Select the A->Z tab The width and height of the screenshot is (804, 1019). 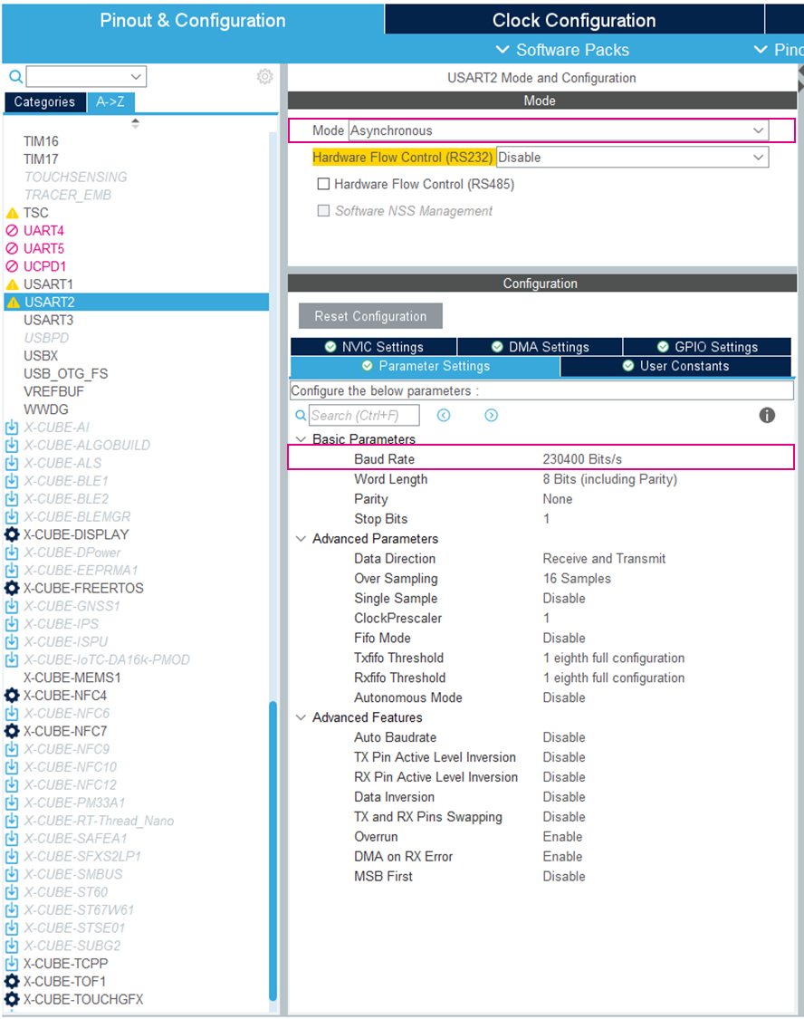click(x=110, y=102)
